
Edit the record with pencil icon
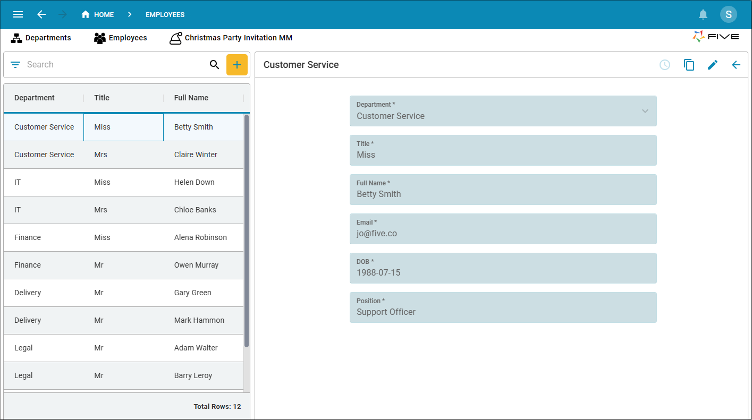(x=713, y=65)
